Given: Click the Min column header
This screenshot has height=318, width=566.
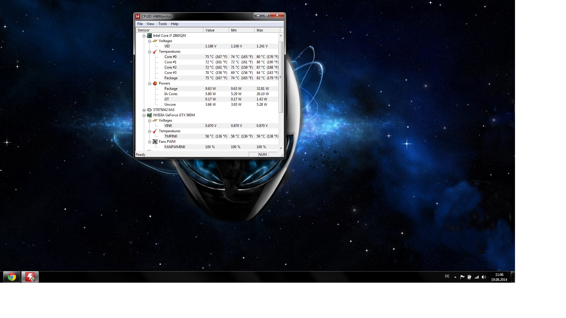Looking at the screenshot, I should click(241, 30).
